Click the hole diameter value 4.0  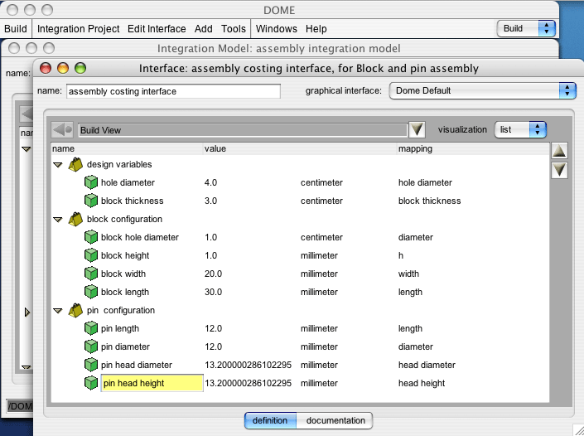pos(210,182)
